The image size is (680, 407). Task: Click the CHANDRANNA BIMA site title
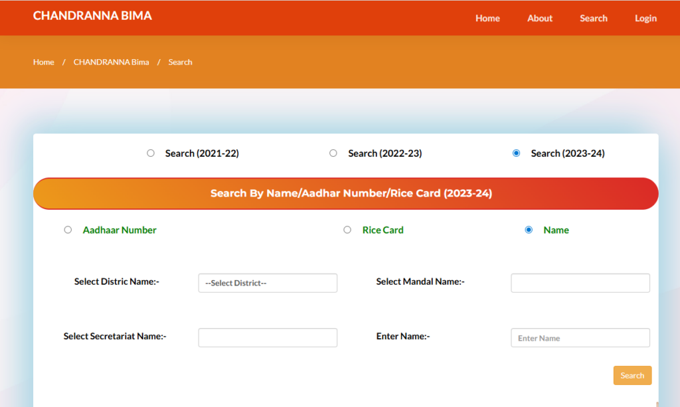(x=92, y=15)
